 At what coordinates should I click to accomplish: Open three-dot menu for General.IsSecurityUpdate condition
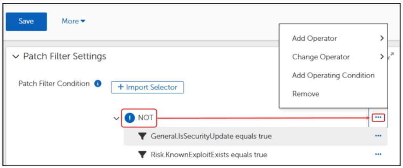(378, 136)
